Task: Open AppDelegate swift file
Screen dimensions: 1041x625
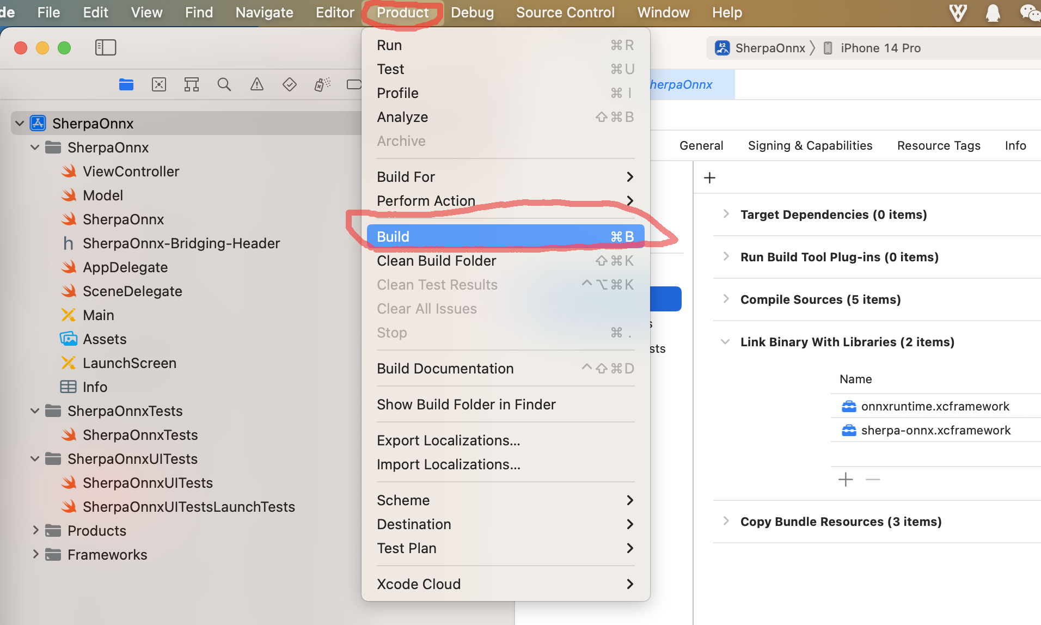Action: [x=125, y=267]
